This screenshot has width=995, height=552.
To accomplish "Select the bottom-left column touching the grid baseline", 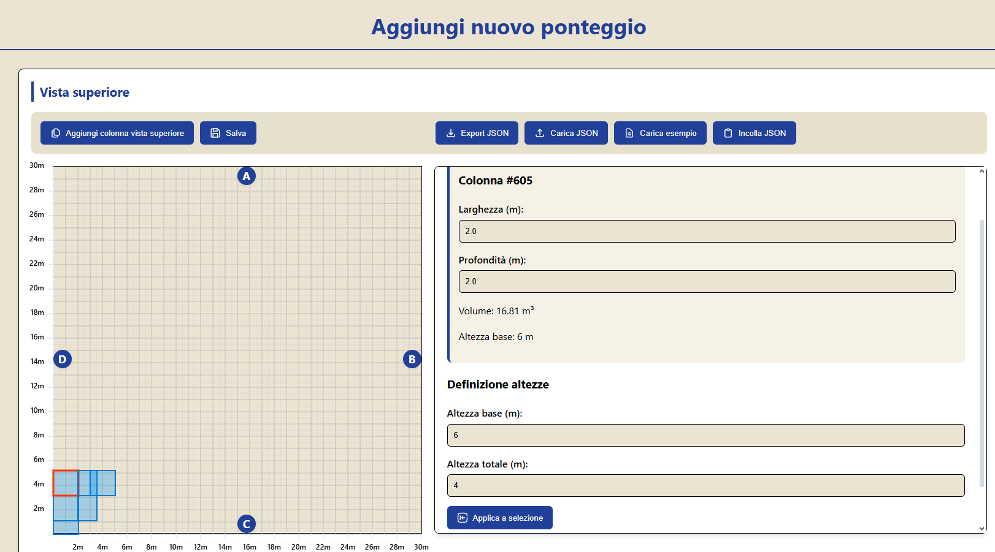I will (x=66, y=527).
